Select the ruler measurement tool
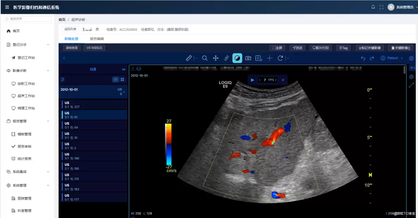This screenshot has width=418, height=218. point(189,58)
